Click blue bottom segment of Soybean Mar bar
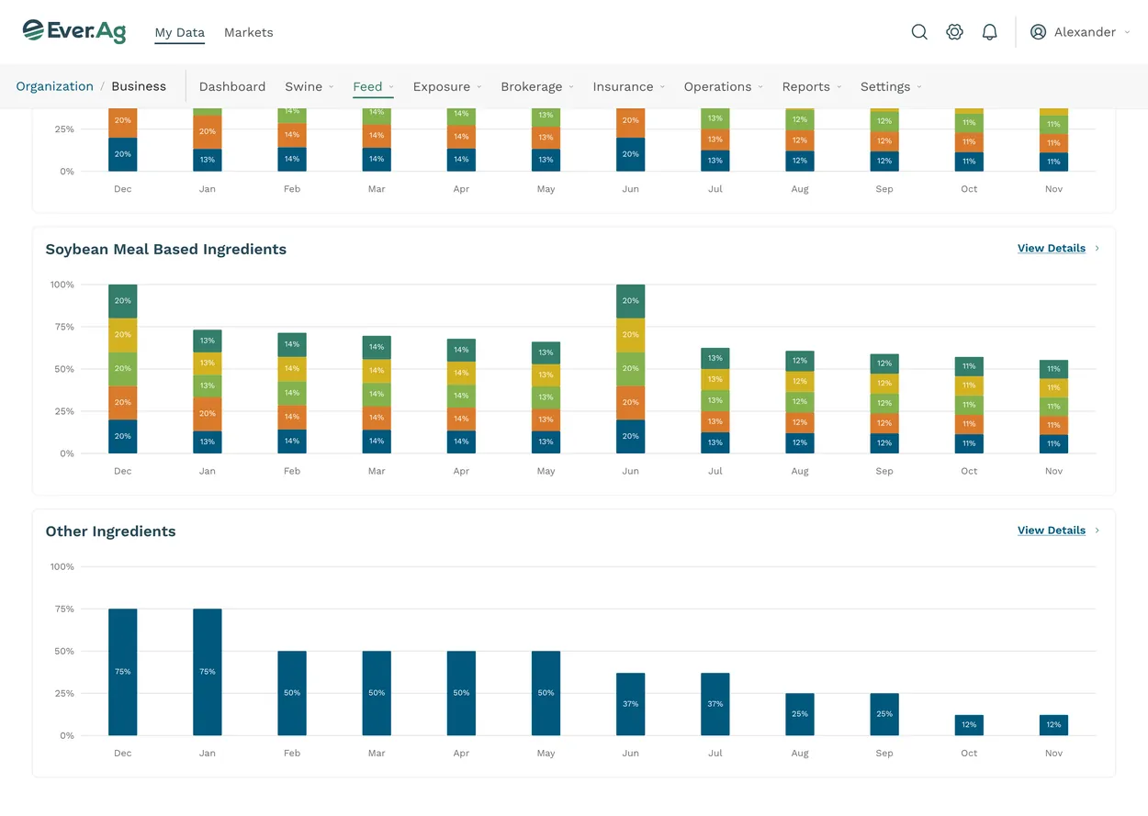This screenshot has width=1148, height=816. pyautogui.click(x=377, y=442)
